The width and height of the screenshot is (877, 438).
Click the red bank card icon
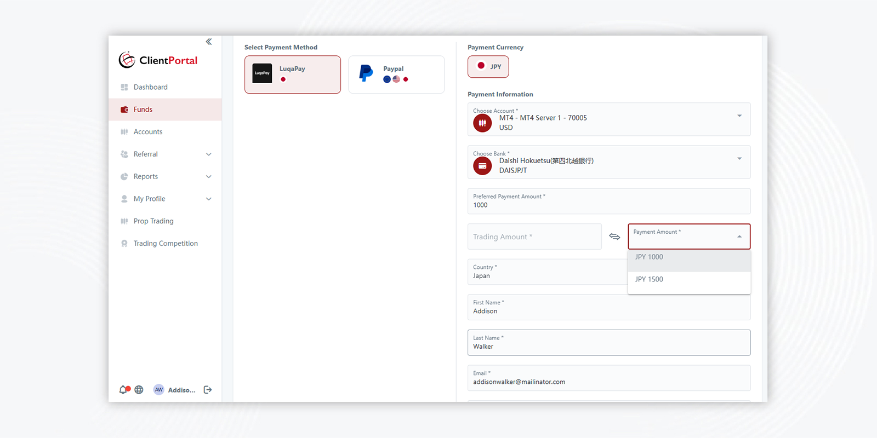click(x=482, y=166)
